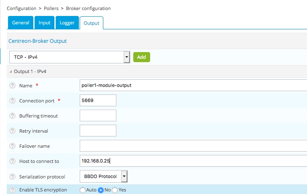
Task: Choose Yes for TLS encryption
Action: [x=115, y=190]
